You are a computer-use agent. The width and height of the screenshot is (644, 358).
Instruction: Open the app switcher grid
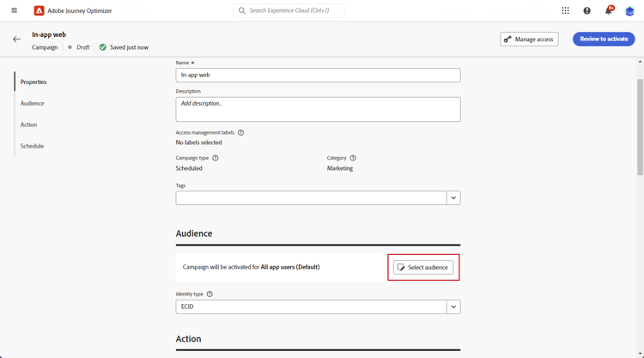(565, 11)
